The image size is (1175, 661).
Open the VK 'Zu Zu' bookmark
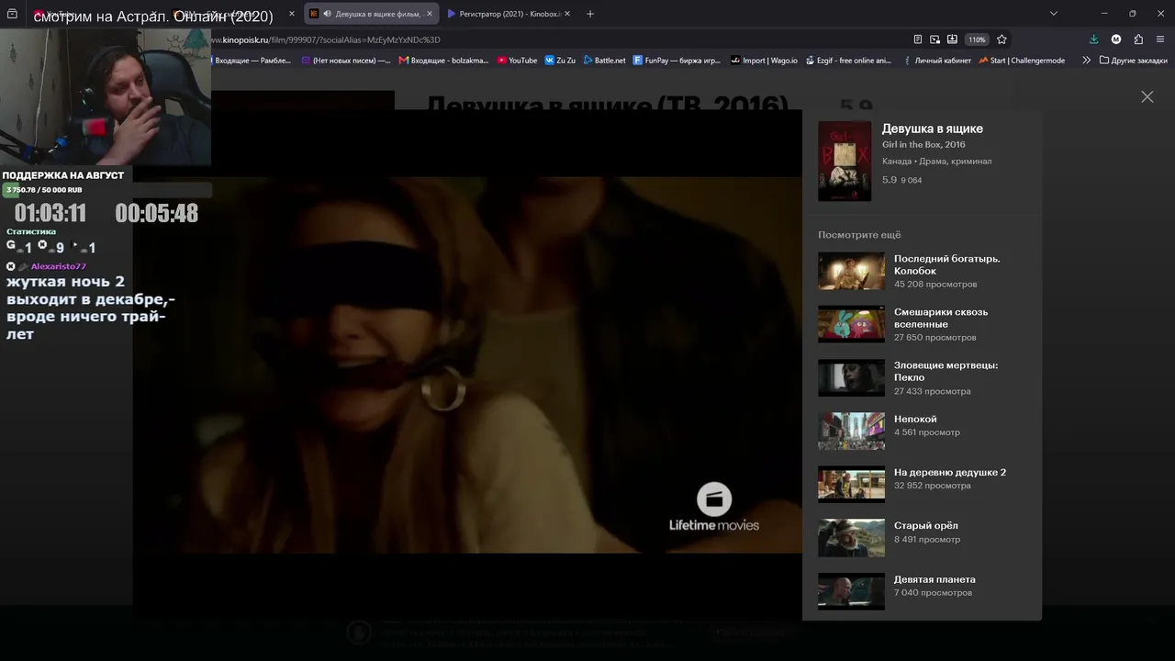[x=560, y=61]
